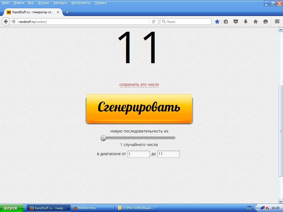Open a new tab with plus button
Viewport: 283px width, 212px height.
67,12
